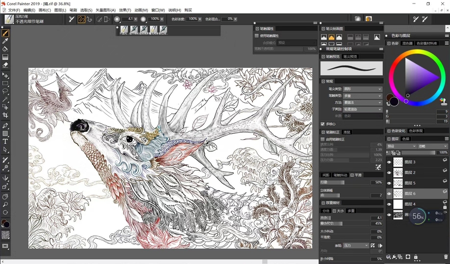Hide 图层 5 with its eye icon
Screen dimensions: 450x264
pos(389,183)
